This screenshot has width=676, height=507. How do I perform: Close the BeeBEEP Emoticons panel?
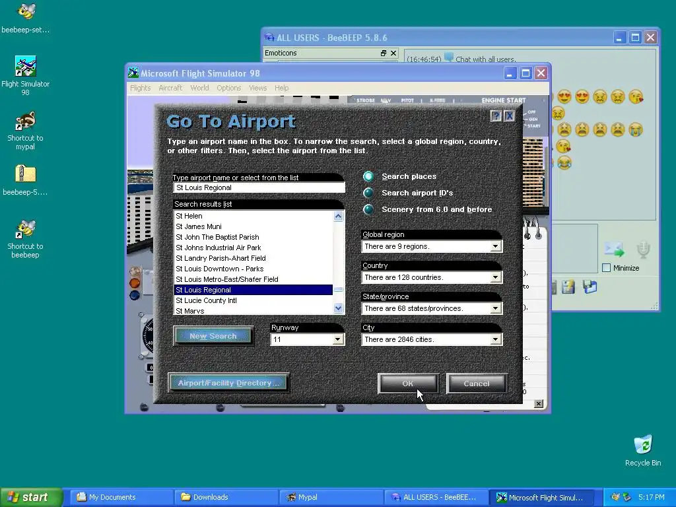click(x=393, y=53)
